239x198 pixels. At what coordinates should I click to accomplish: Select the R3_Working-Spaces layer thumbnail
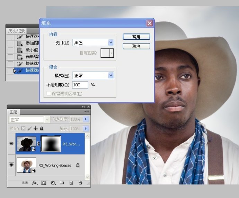(x=26, y=165)
